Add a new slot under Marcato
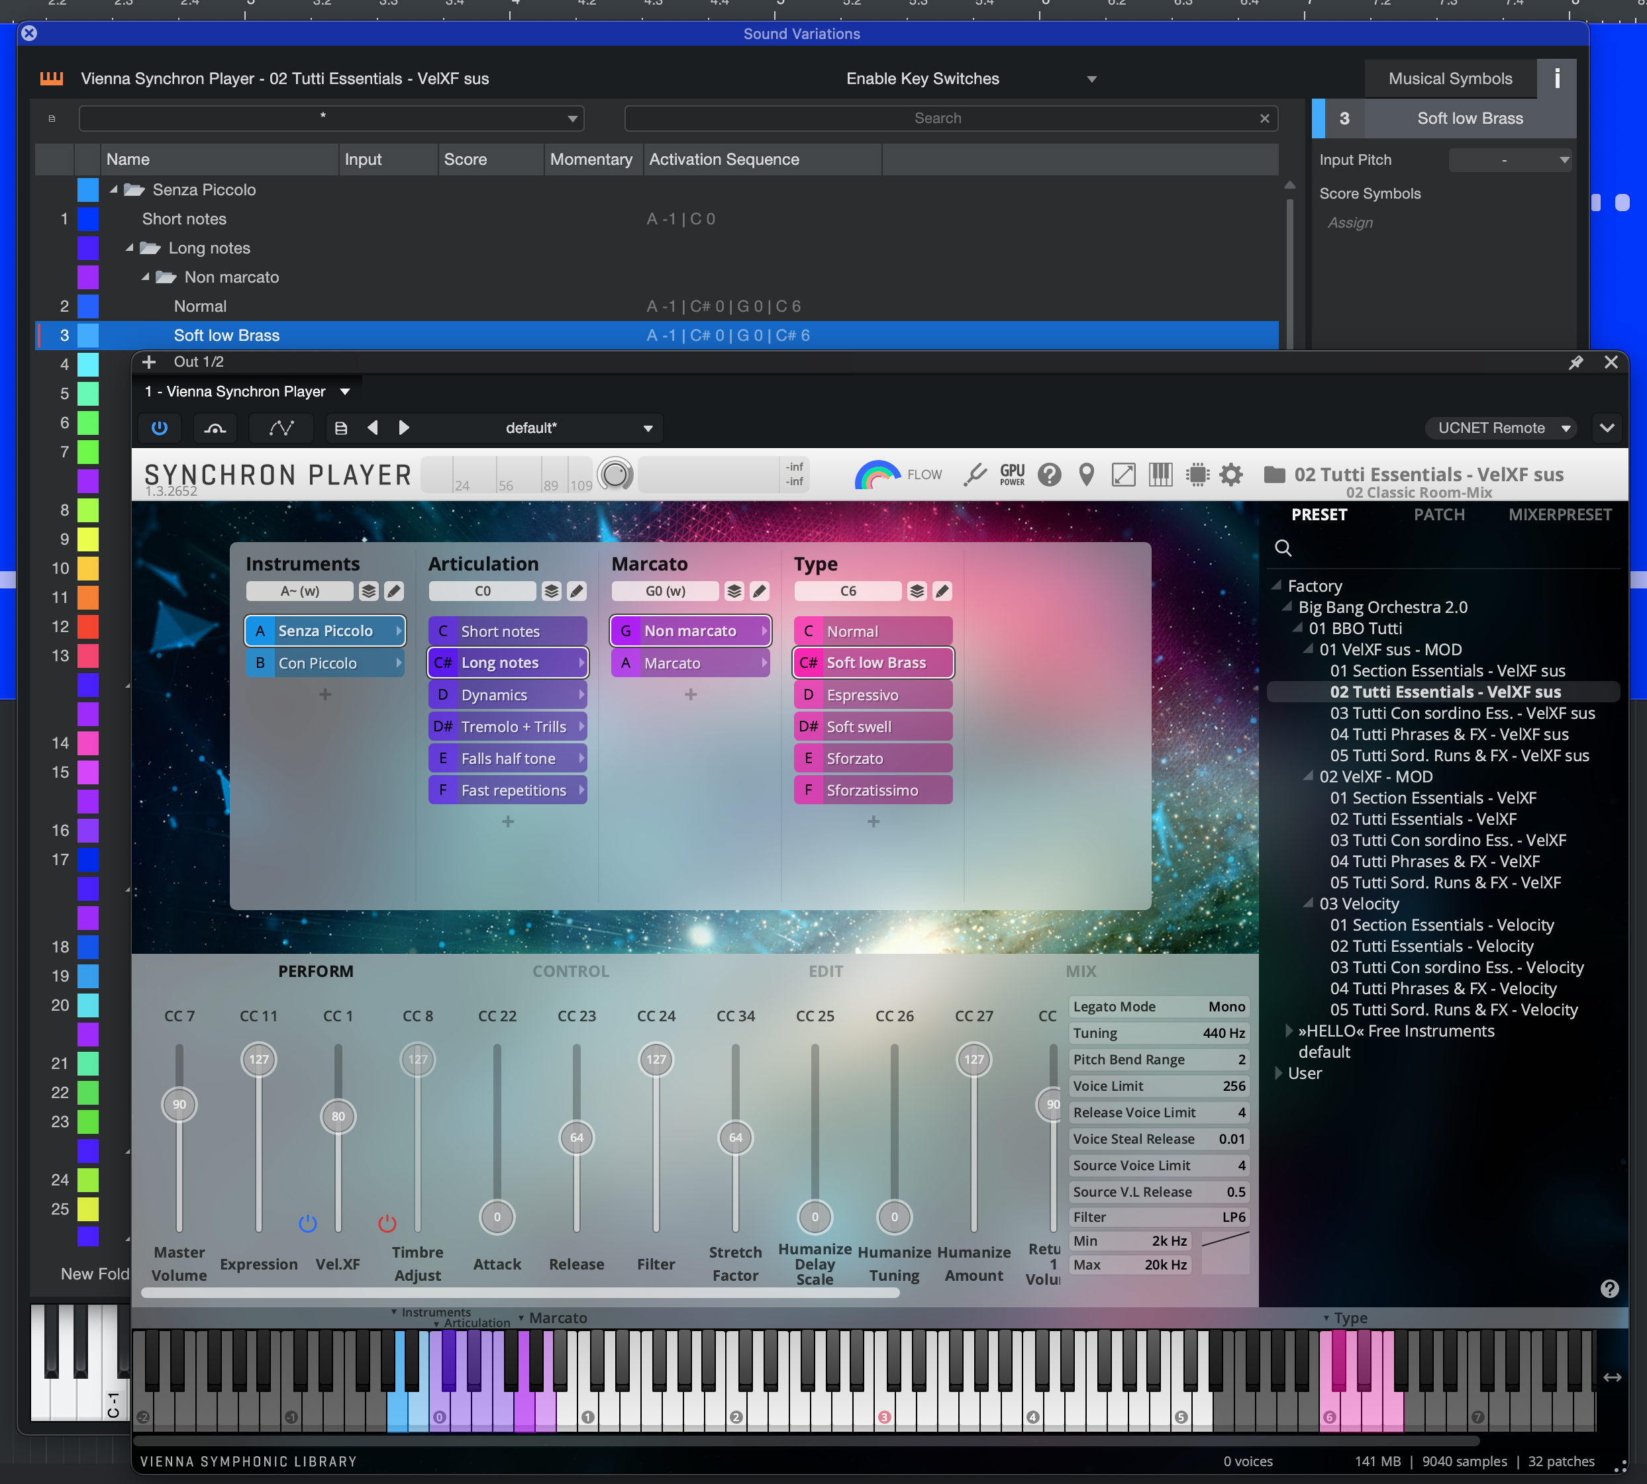The width and height of the screenshot is (1647, 1484). tap(690, 695)
